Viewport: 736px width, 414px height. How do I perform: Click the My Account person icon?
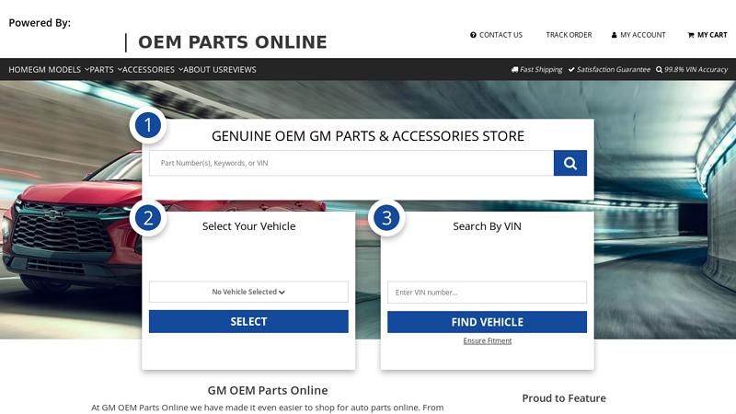tap(614, 35)
